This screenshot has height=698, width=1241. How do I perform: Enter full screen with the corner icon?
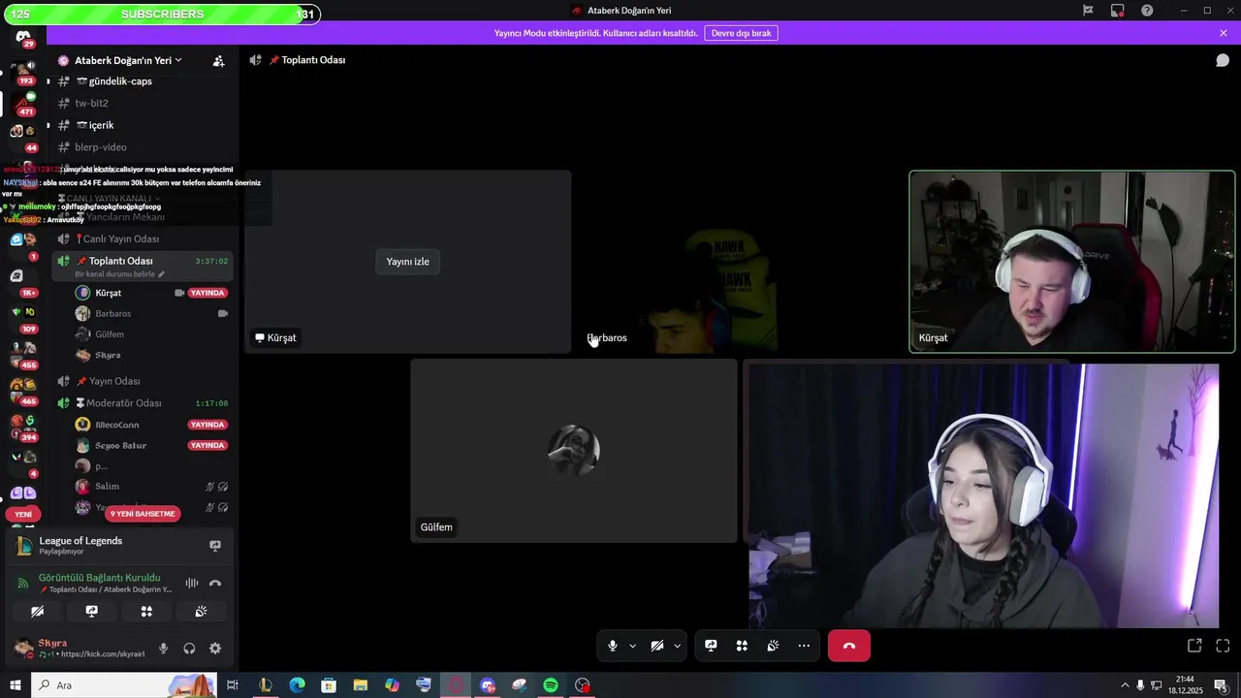[1223, 646]
